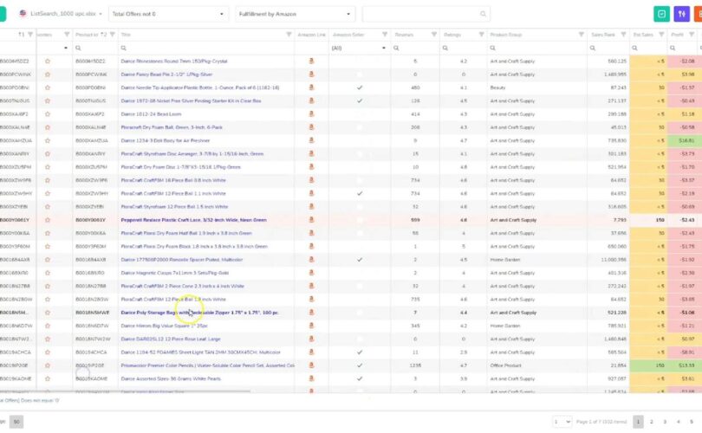Viewport: 702px width, 433px height.
Task: Open the Total Offers not 0 dropdown
Action: pos(168,14)
